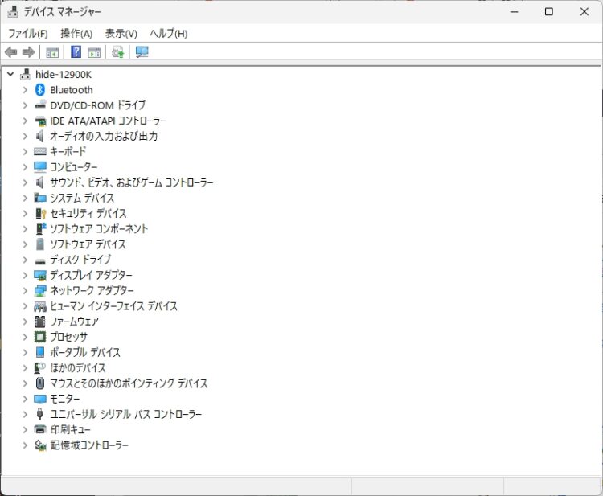
Task: Click the Show/Hide console tree toolbar icon
Action: coord(52,52)
